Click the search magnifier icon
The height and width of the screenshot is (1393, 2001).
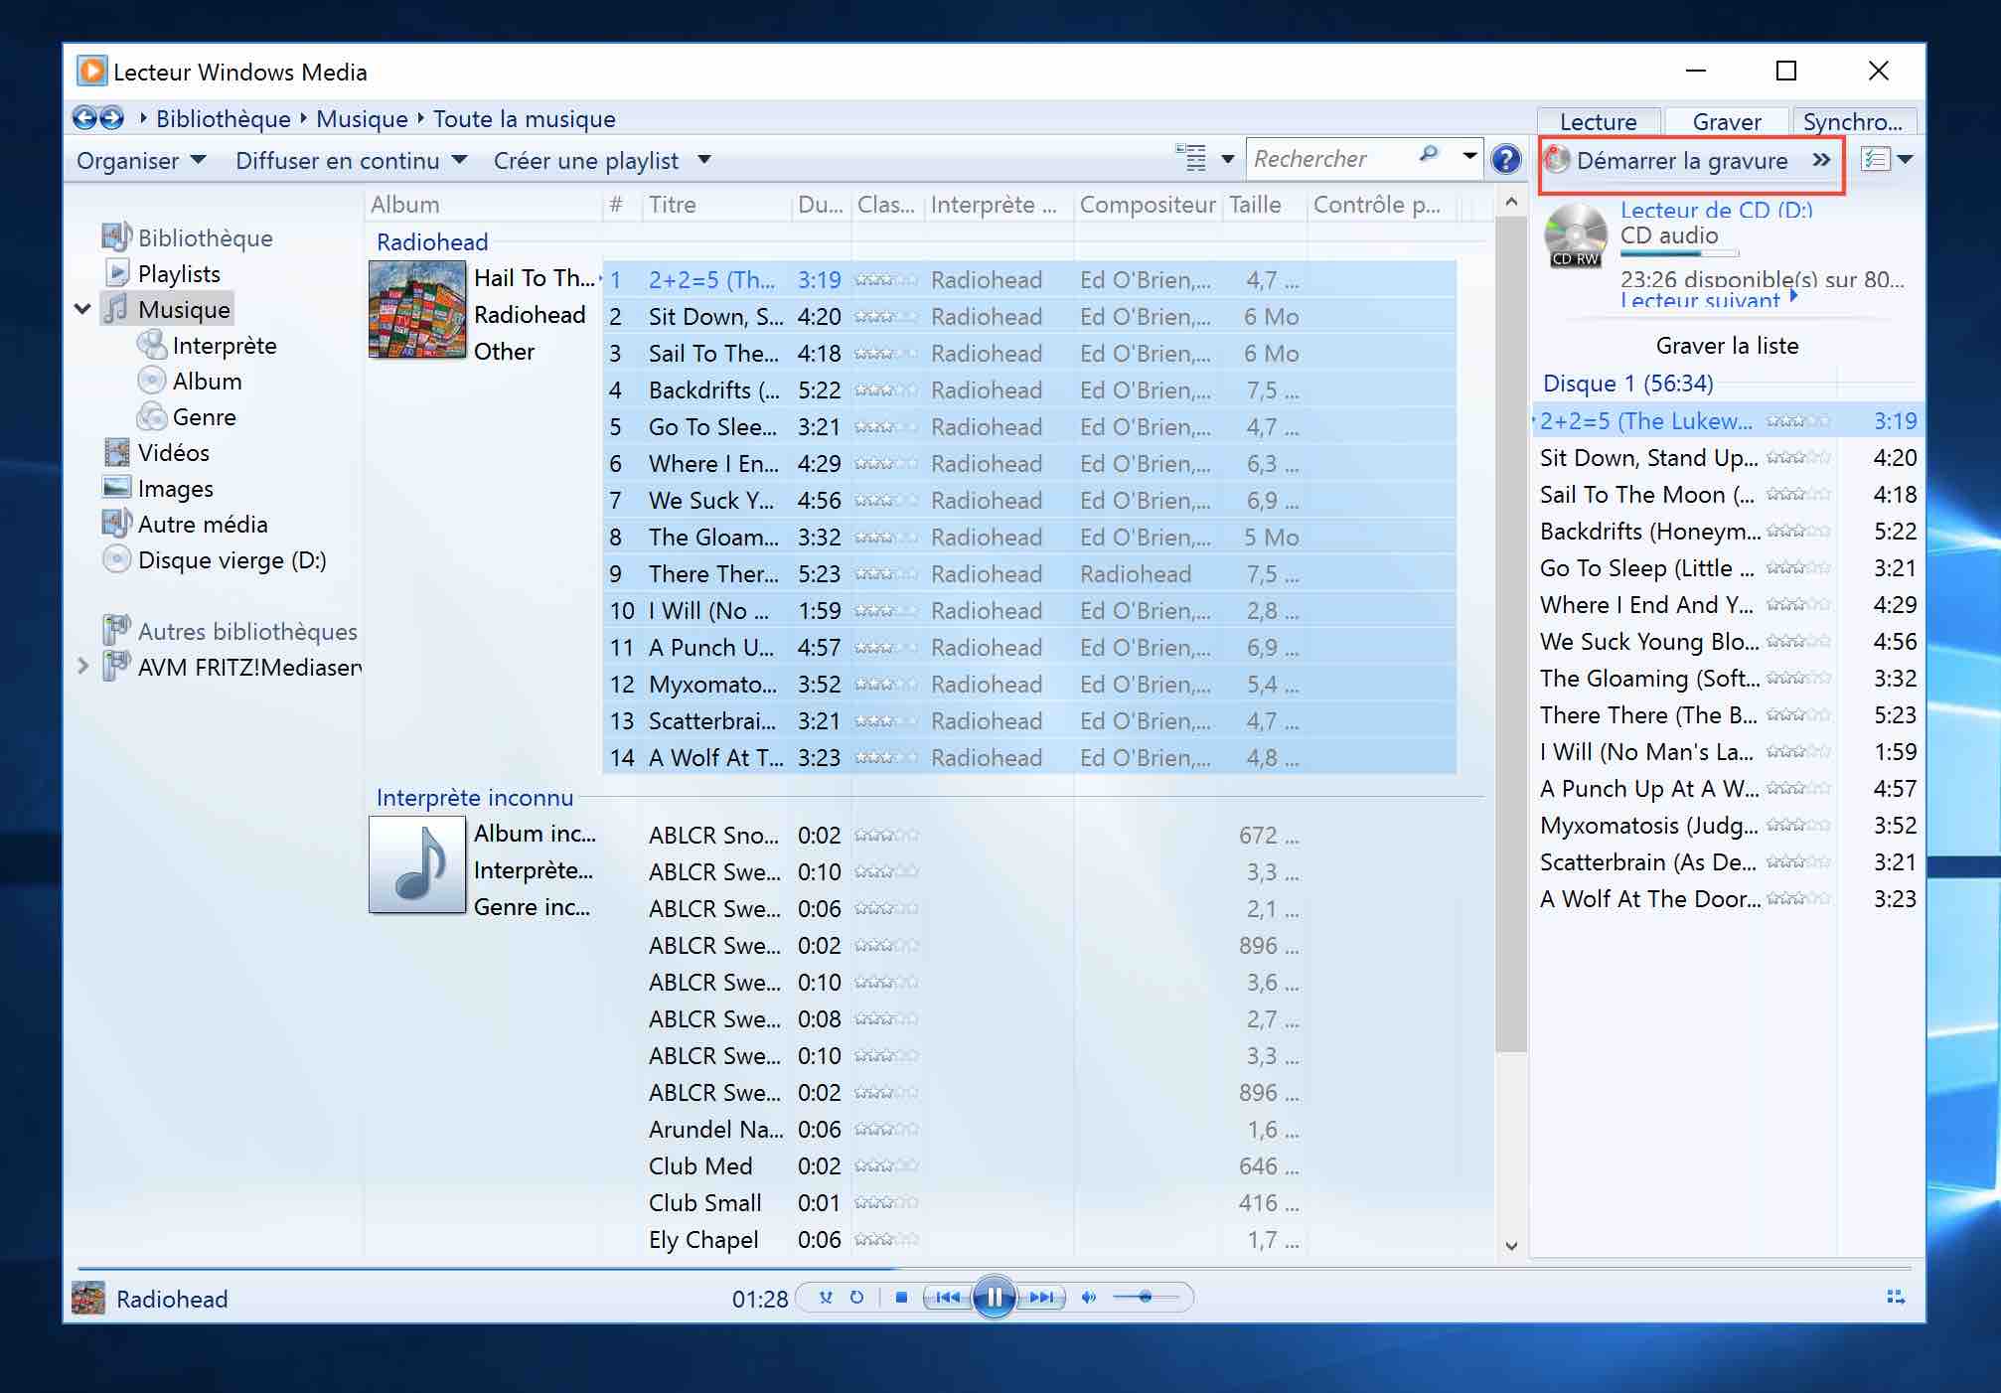1429,155
